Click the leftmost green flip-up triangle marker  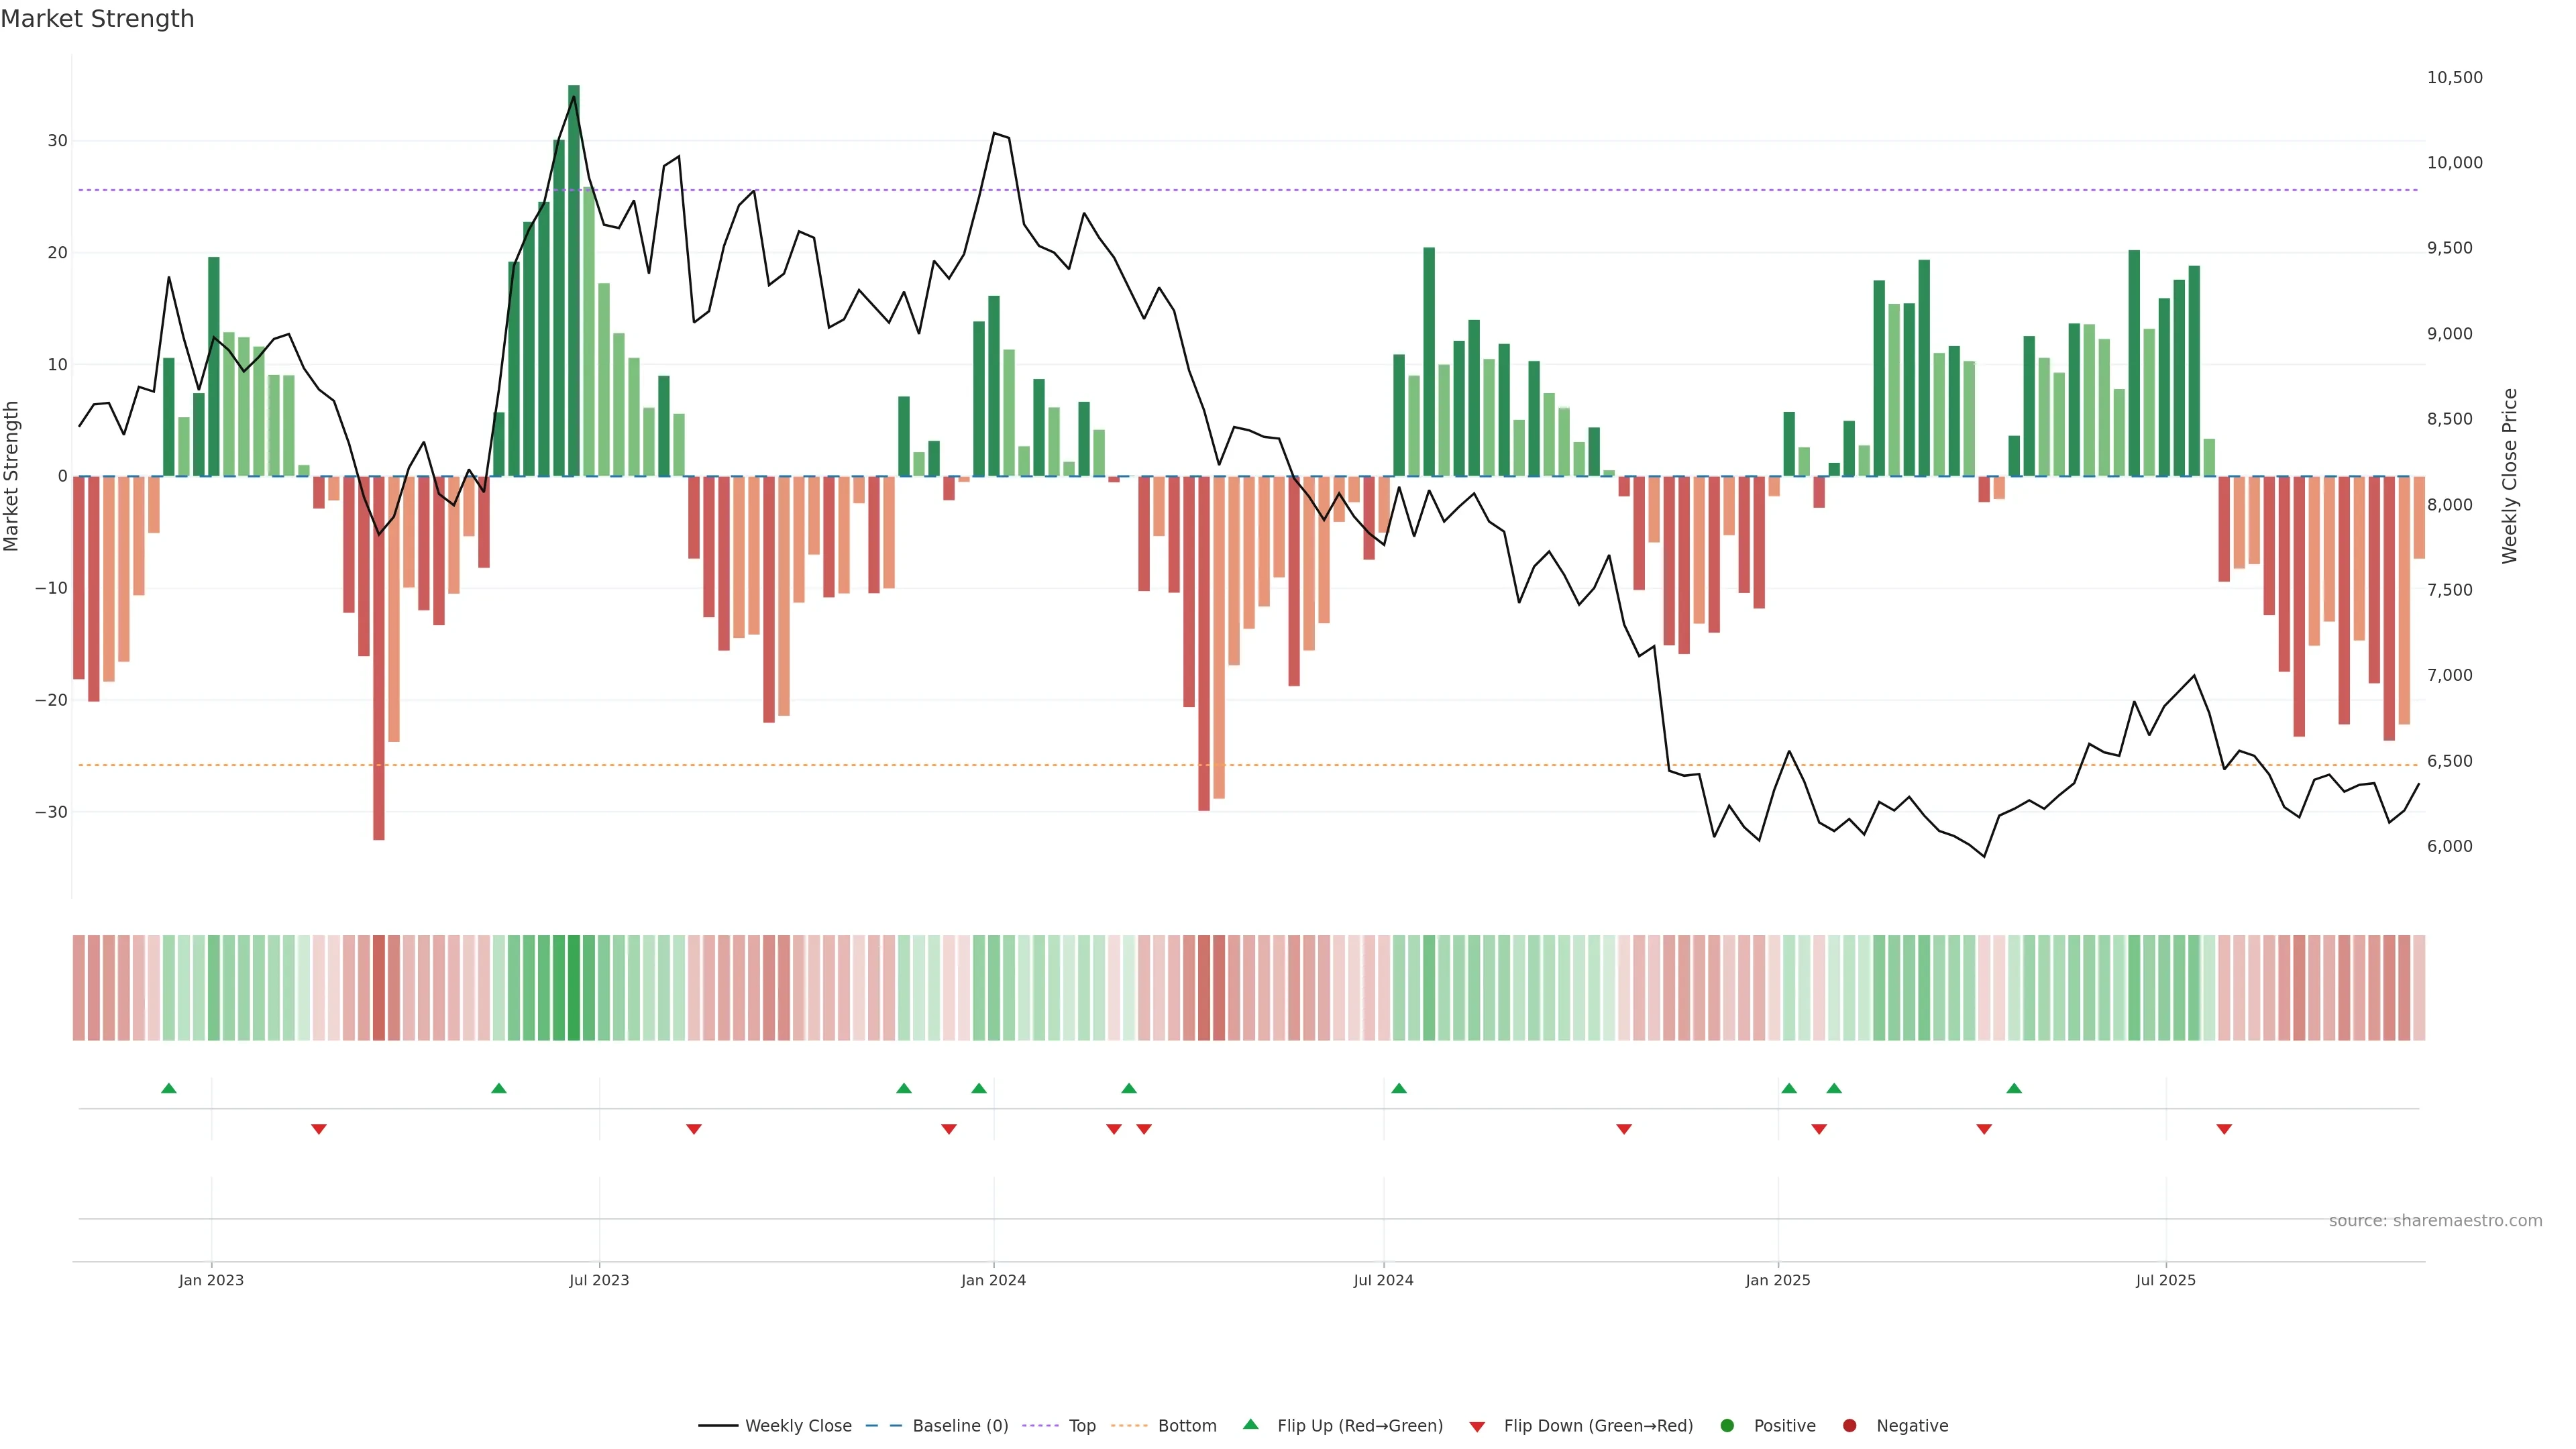tap(169, 1088)
